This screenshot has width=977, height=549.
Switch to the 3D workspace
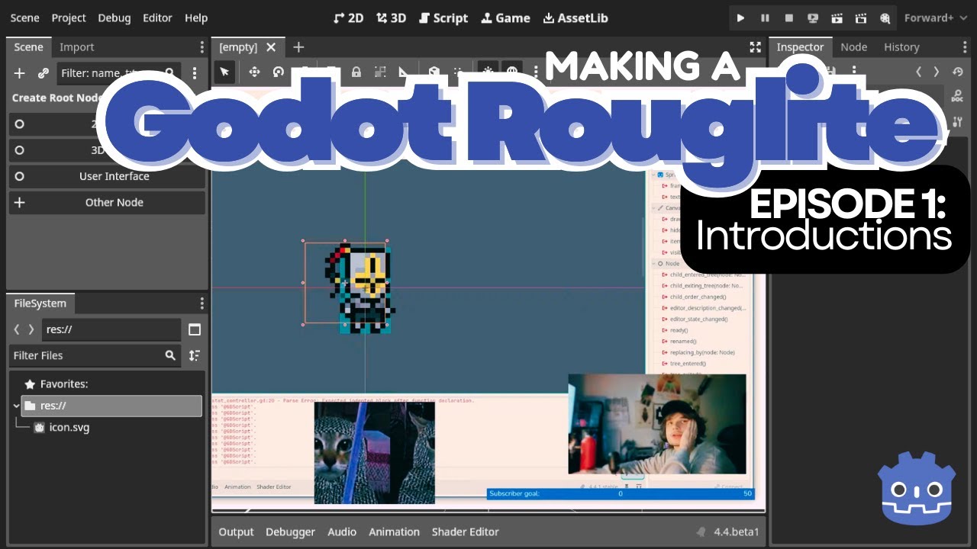[x=391, y=18]
